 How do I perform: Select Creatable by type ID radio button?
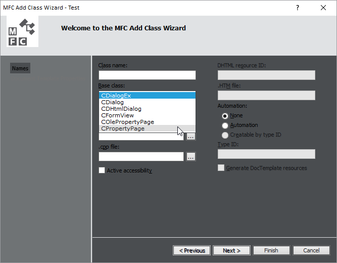click(225, 135)
